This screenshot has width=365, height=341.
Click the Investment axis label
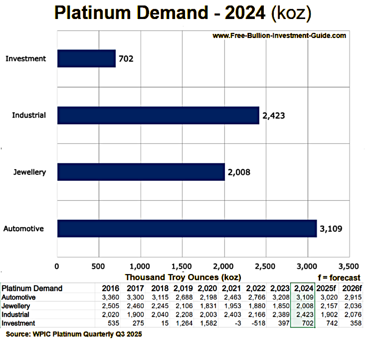click(x=26, y=58)
